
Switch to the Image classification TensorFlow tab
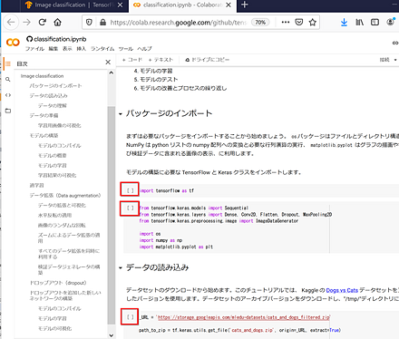(73, 5)
